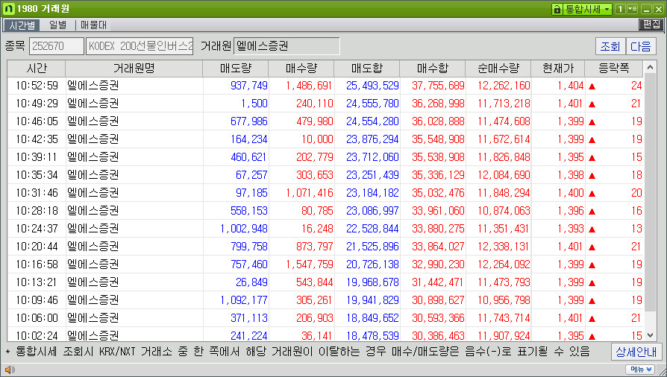Click the 현재가 column header
Image resolution: width=667 pixels, height=377 pixels.
pyautogui.click(x=557, y=69)
